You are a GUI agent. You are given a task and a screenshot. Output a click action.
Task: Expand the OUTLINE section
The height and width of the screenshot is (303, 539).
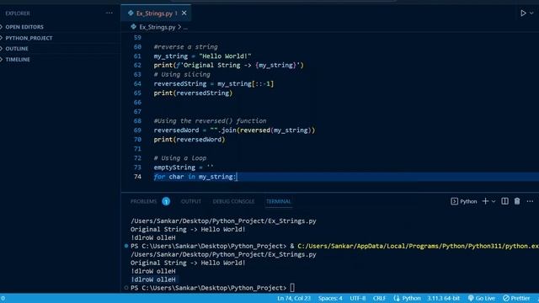tap(17, 49)
